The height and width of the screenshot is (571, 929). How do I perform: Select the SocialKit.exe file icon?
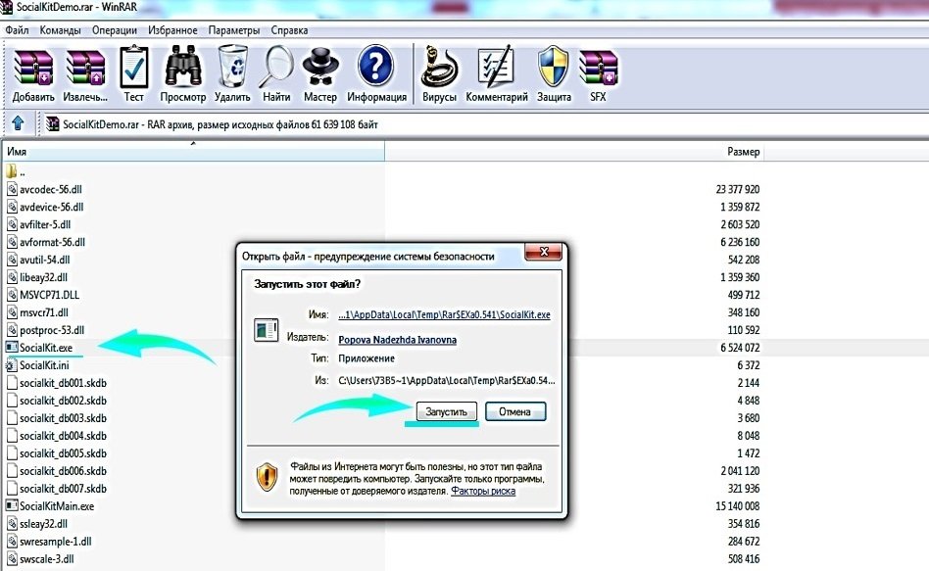12,347
